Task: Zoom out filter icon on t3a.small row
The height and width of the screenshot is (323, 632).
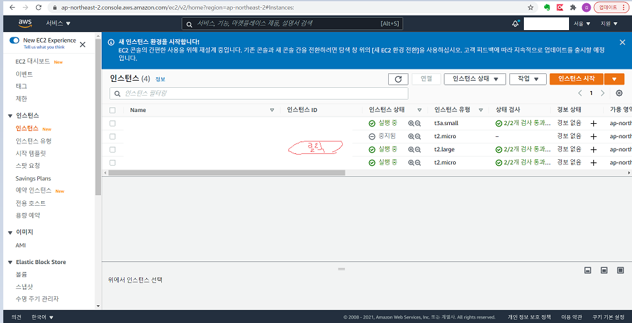Action: tap(418, 123)
